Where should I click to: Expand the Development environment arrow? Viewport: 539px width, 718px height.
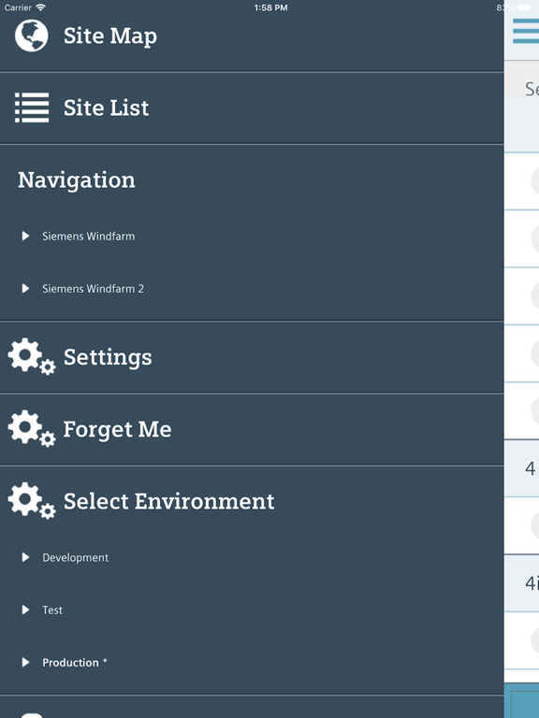click(x=25, y=557)
